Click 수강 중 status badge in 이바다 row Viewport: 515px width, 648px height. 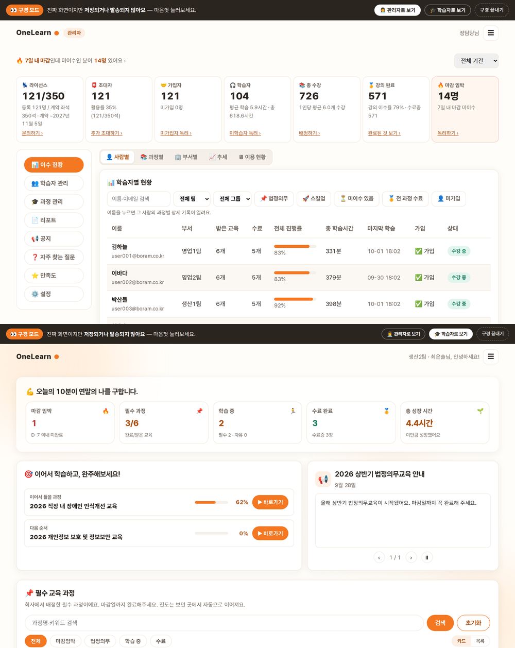[459, 278]
